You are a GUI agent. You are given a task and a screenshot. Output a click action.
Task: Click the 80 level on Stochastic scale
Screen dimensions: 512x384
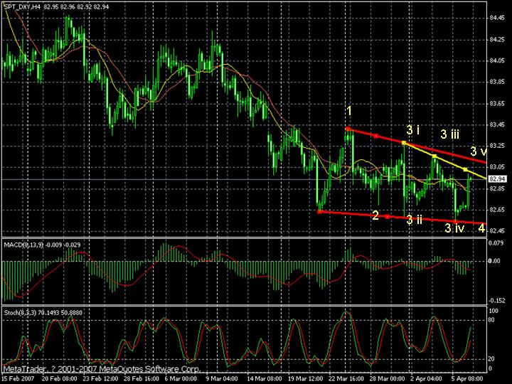tap(492, 320)
